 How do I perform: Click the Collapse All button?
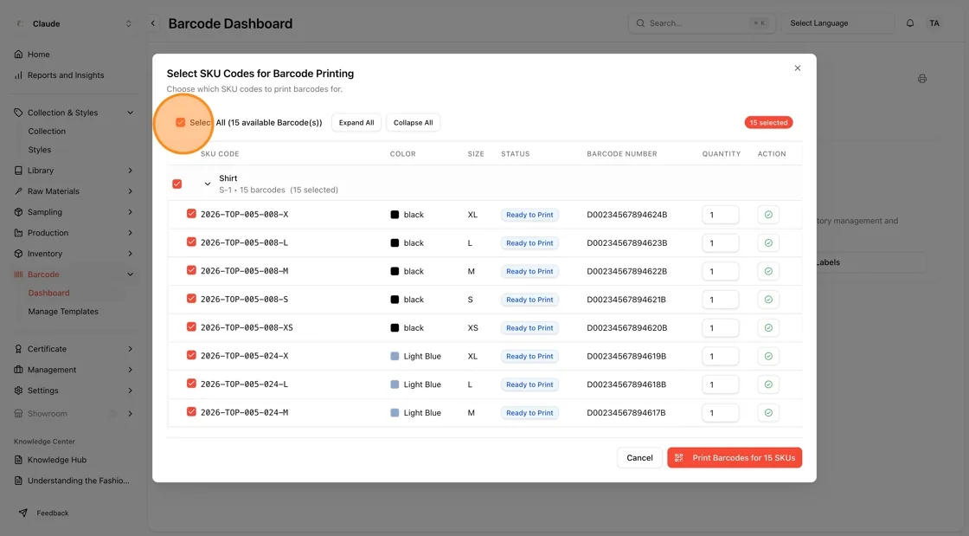tap(414, 122)
